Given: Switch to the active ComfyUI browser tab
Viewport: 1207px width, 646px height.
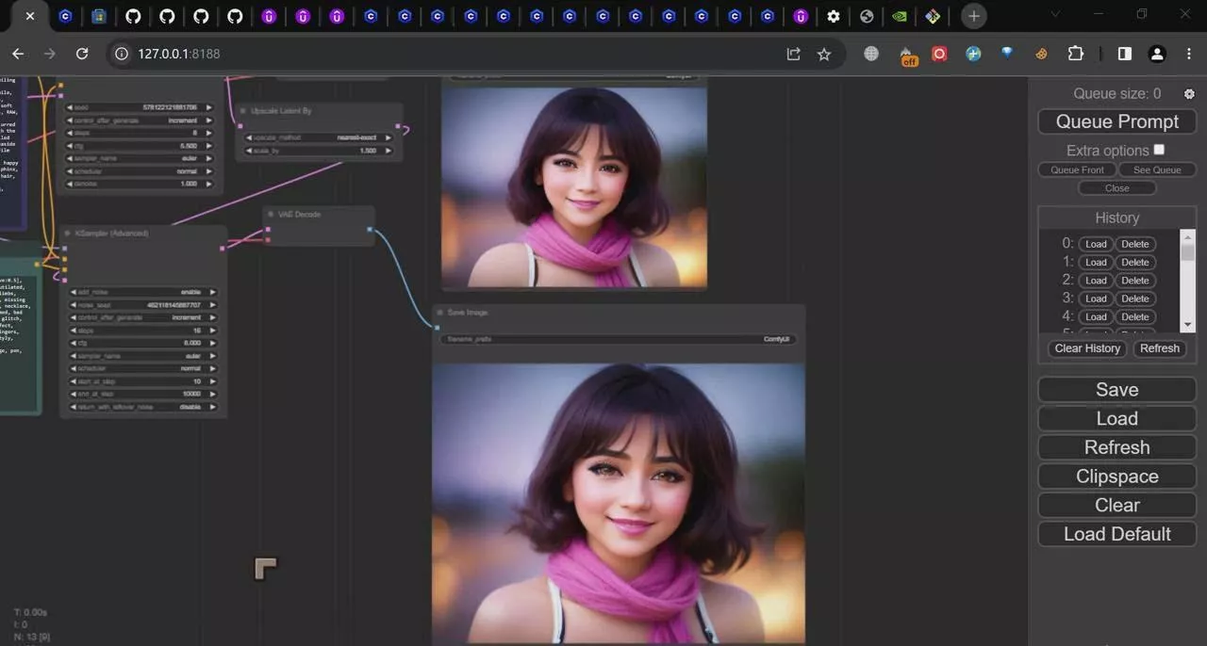Looking at the screenshot, I should coord(30,15).
